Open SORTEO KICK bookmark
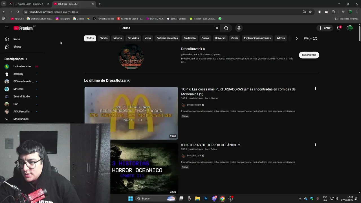This screenshot has width=361, height=203. (x=155, y=19)
